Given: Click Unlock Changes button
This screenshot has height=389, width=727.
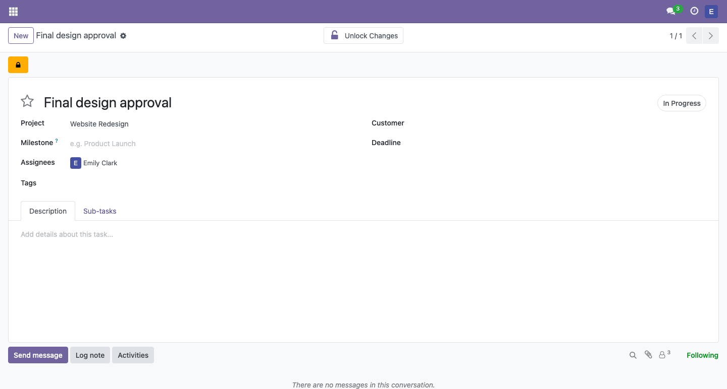Looking at the screenshot, I should pyautogui.click(x=363, y=36).
